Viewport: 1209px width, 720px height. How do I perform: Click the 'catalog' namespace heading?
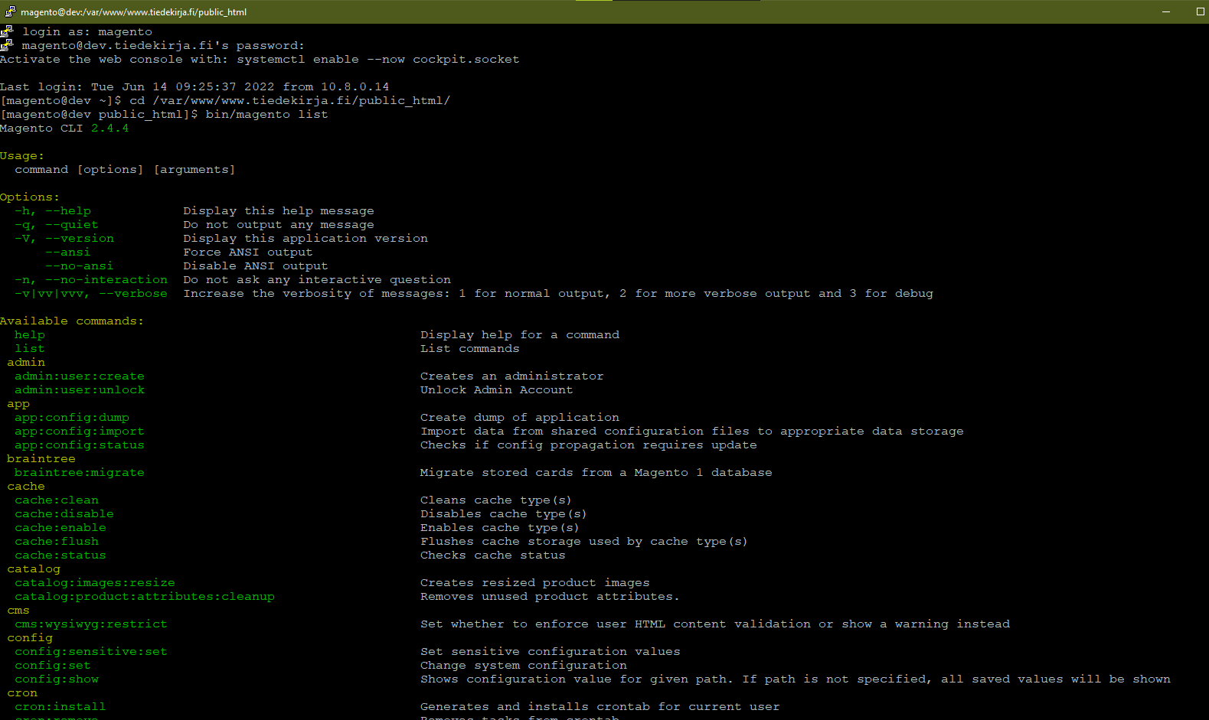tap(34, 569)
